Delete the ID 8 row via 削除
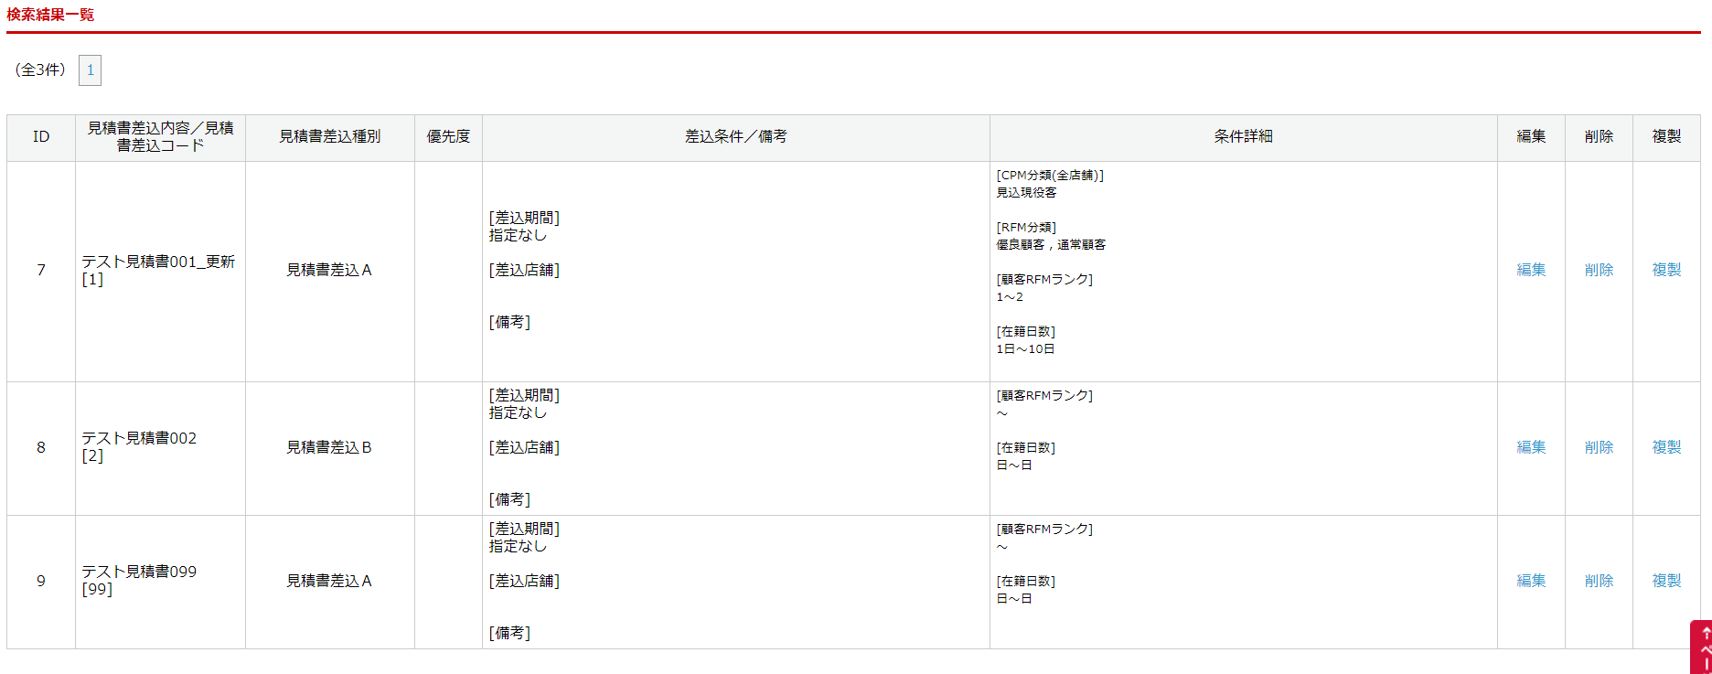This screenshot has width=1712, height=674. [x=1599, y=447]
